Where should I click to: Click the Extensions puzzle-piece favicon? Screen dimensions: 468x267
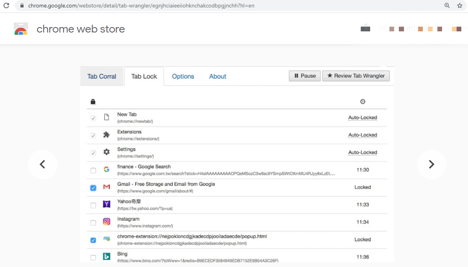pyautogui.click(x=106, y=135)
